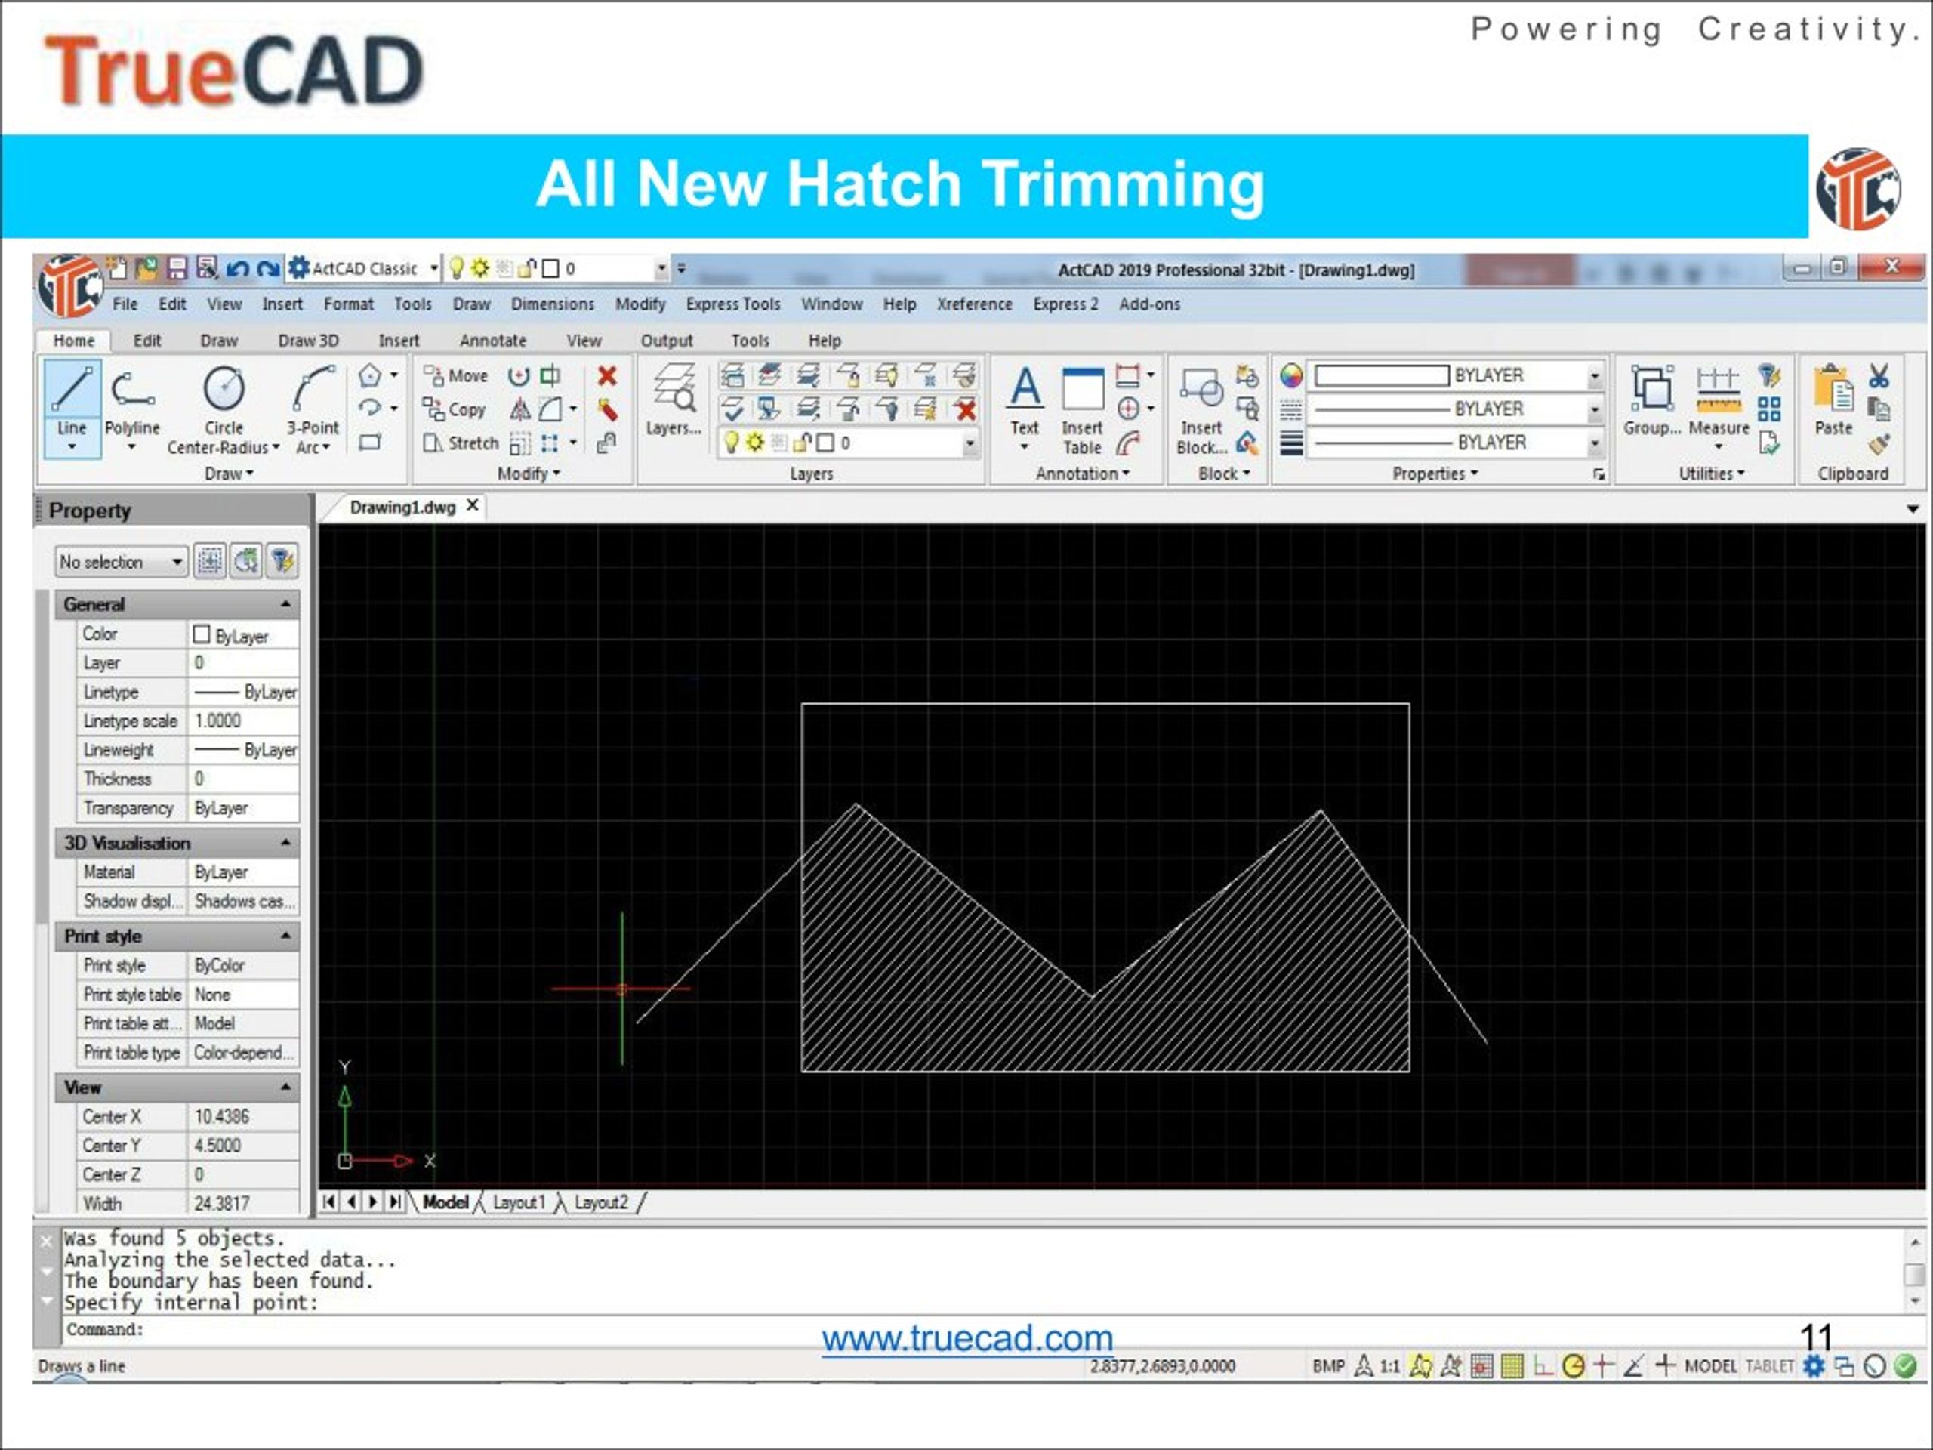Click the Copy tool in Modify
The width and height of the screenshot is (1933, 1450).
(454, 409)
